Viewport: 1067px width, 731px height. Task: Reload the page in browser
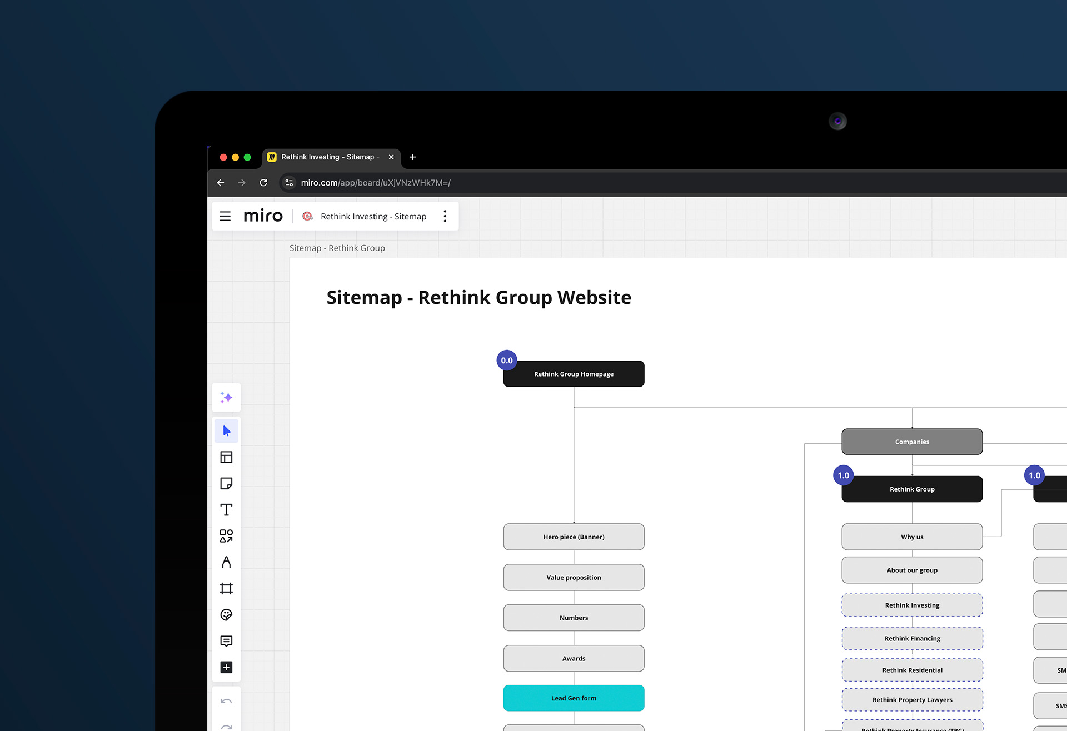coord(263,183)
